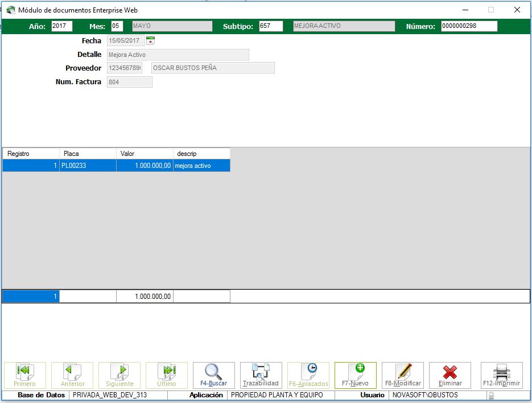Click the MEJORA ACTIVO subtype description field
Image resolution: width=532 pixels, height=403 pixels.
pyautogui.click(x=344, y=26)
